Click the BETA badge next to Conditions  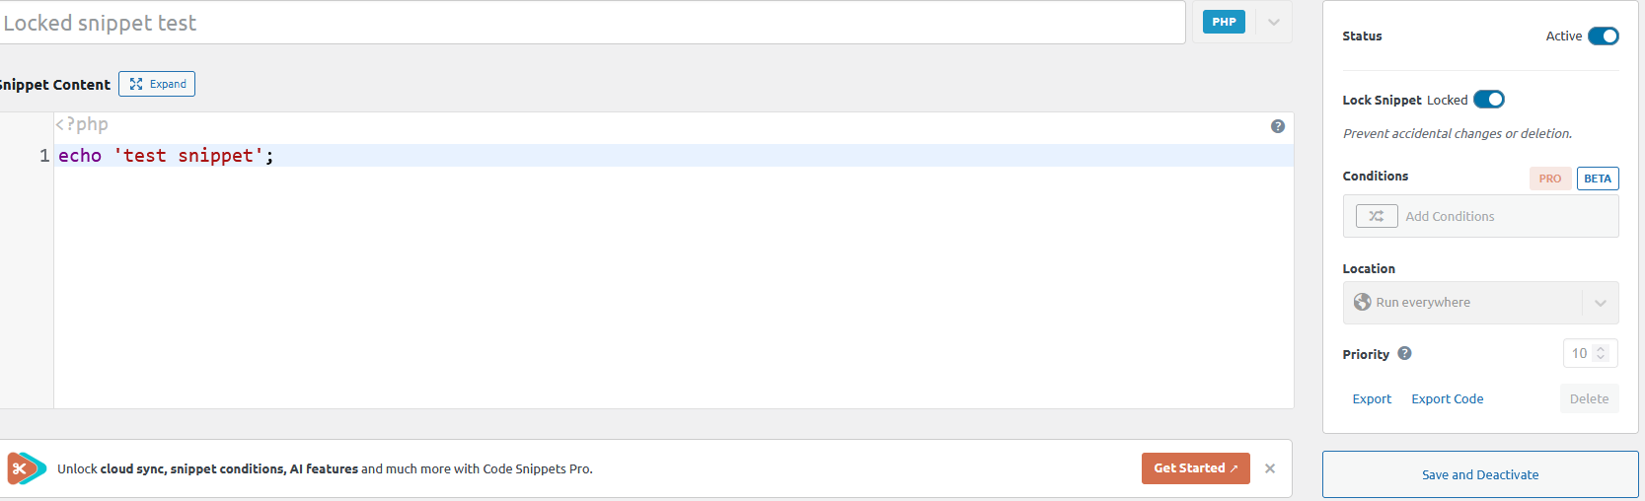pyautogui.click(x=1598, y=179)
